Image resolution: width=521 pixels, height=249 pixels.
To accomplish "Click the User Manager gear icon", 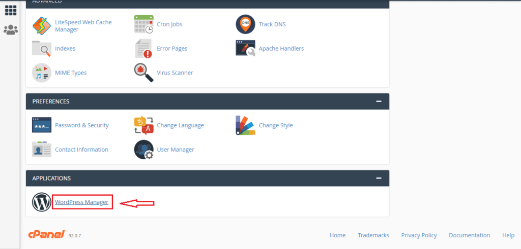I will [x=144, y=150].
